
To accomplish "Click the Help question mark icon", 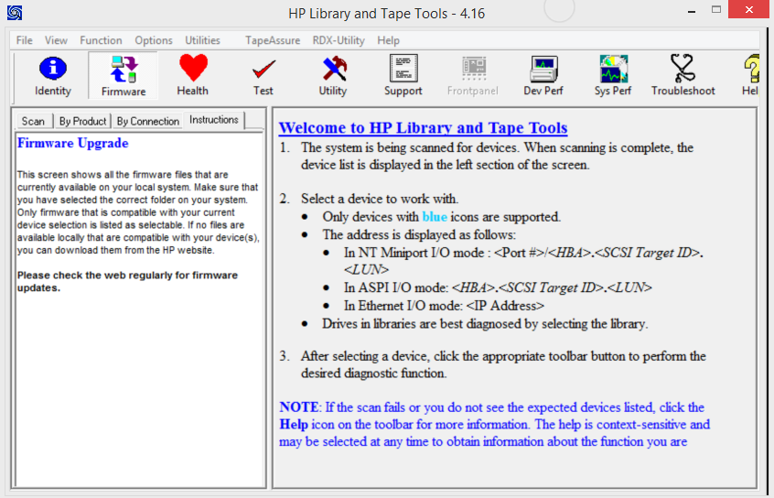I will [x=749, y=76].
